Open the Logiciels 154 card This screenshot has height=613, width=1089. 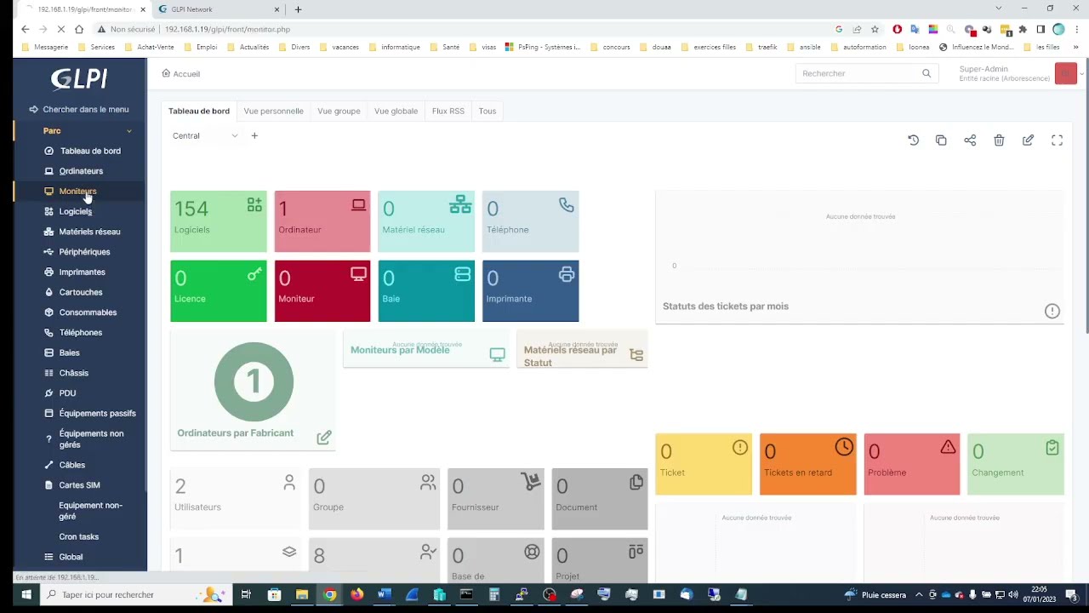pyautogui.click(x=218, y=221)
